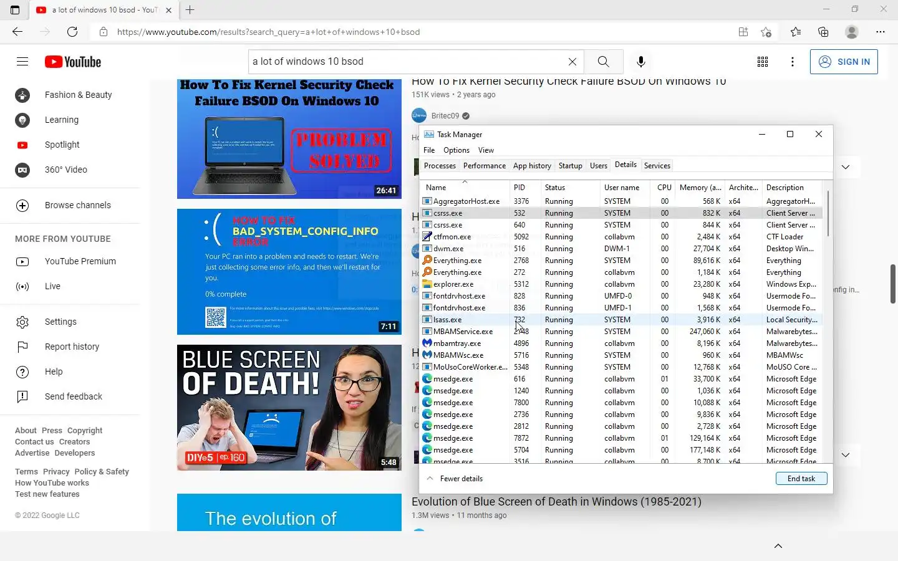This screenshot has height=561, width=898.
Task: Open BAD_SYSTEM_CONFIG_INFO video thumbnail
Action: click(x=289, y=272)
